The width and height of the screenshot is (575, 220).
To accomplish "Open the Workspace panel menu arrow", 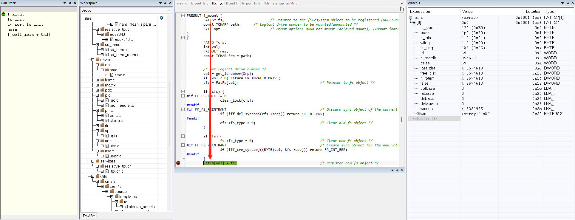I will click(x=160, y=3).
